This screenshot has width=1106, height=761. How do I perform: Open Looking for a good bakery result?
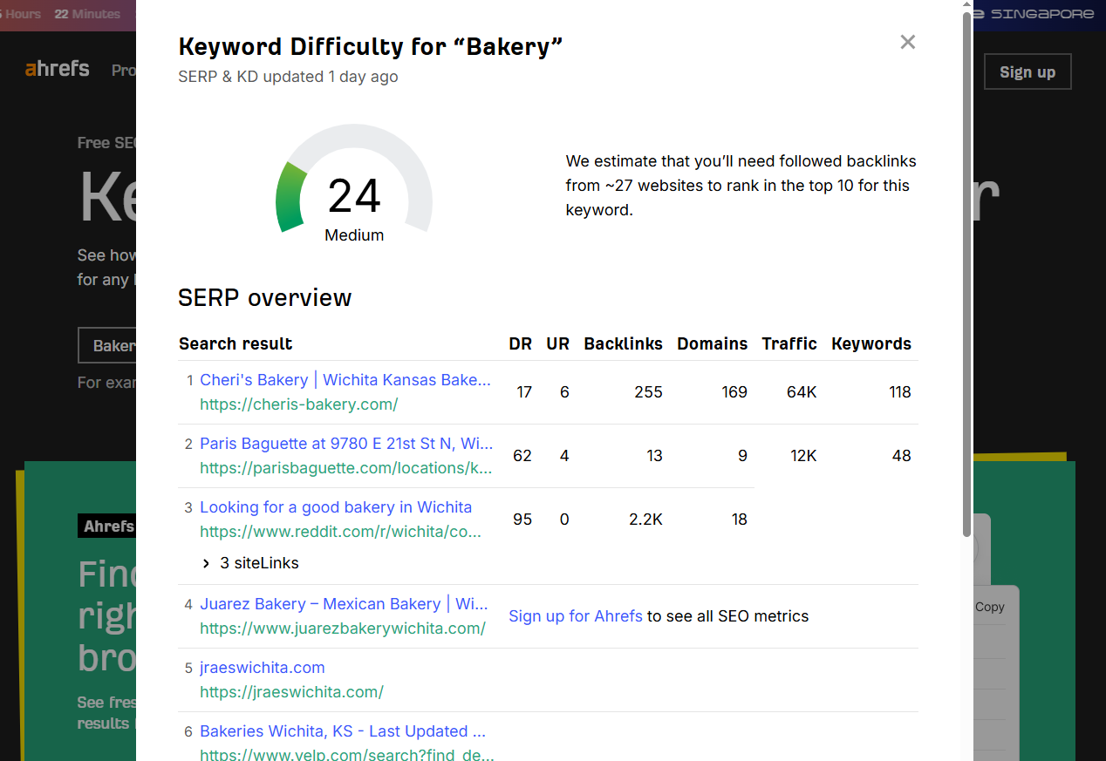tap(336, 507)
